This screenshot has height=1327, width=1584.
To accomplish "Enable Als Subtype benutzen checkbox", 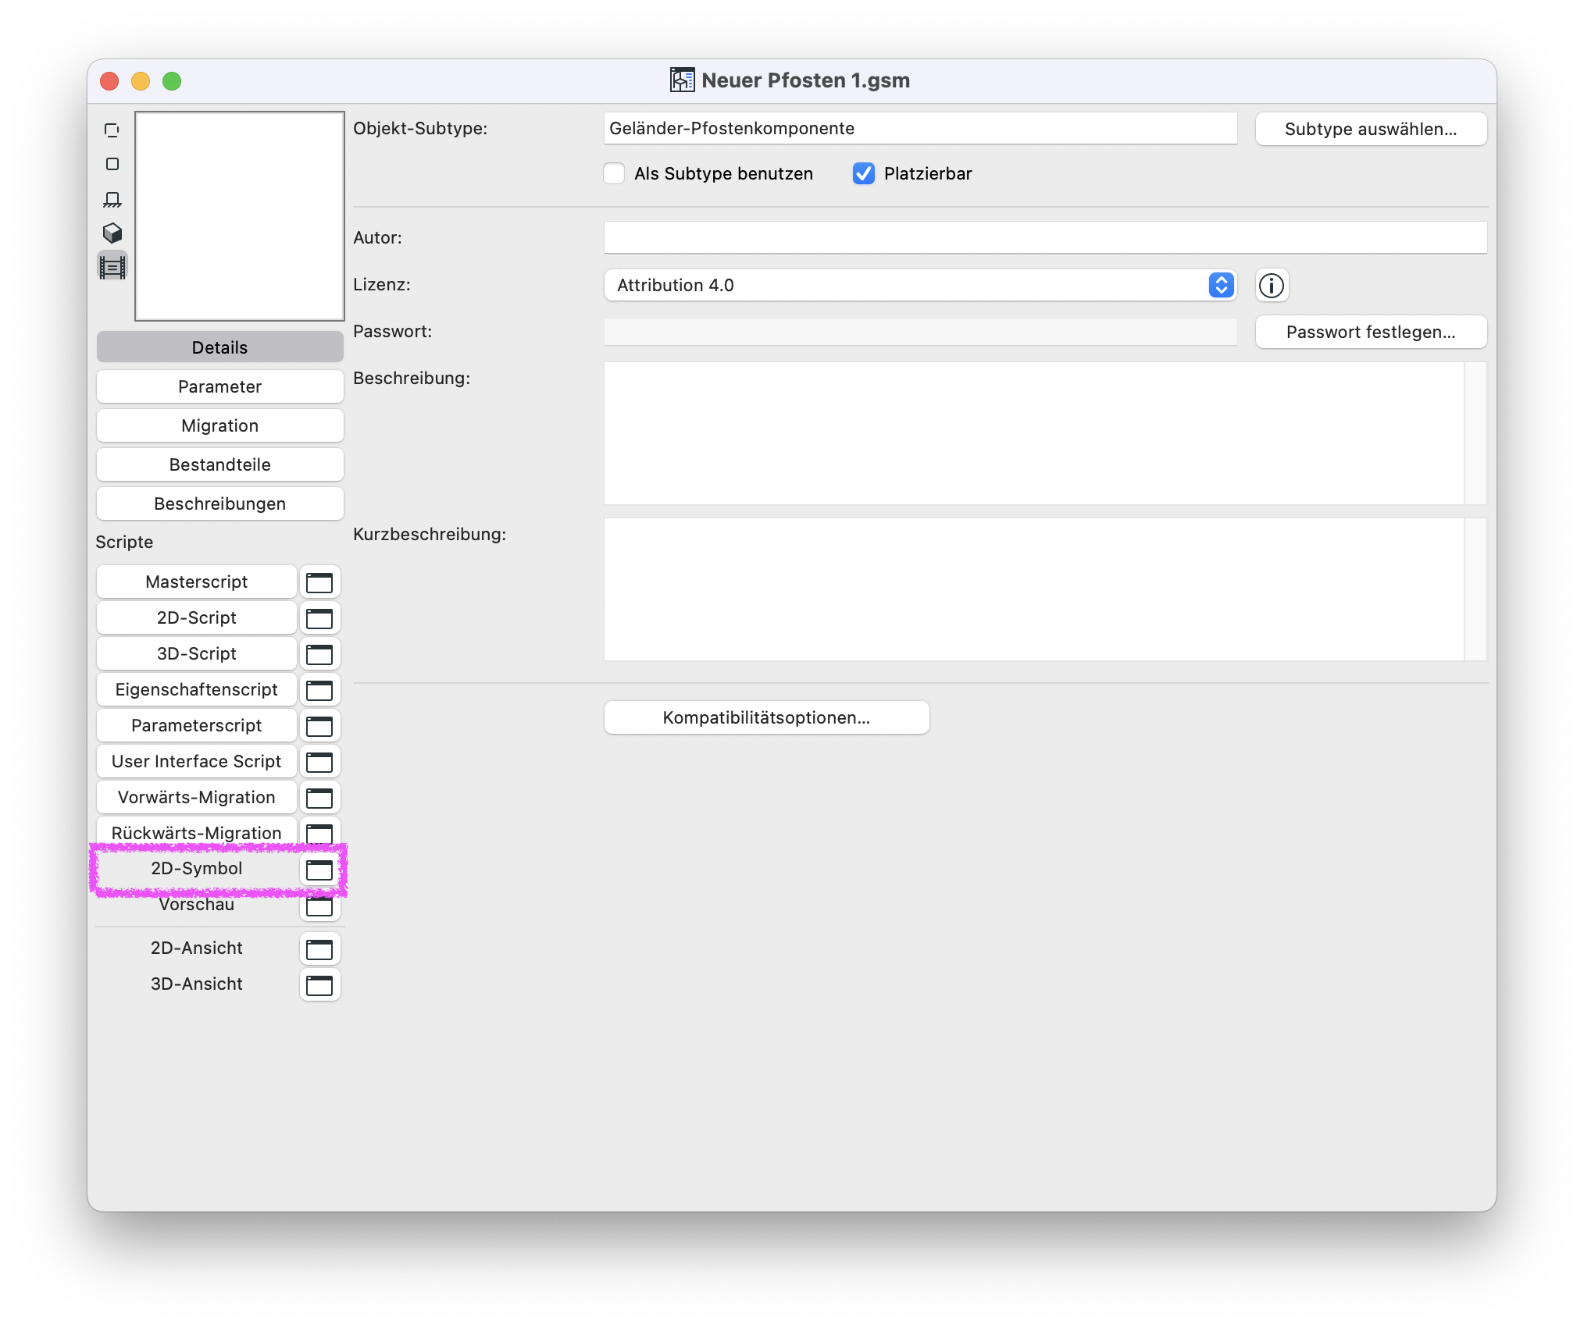I will point(615,173).
